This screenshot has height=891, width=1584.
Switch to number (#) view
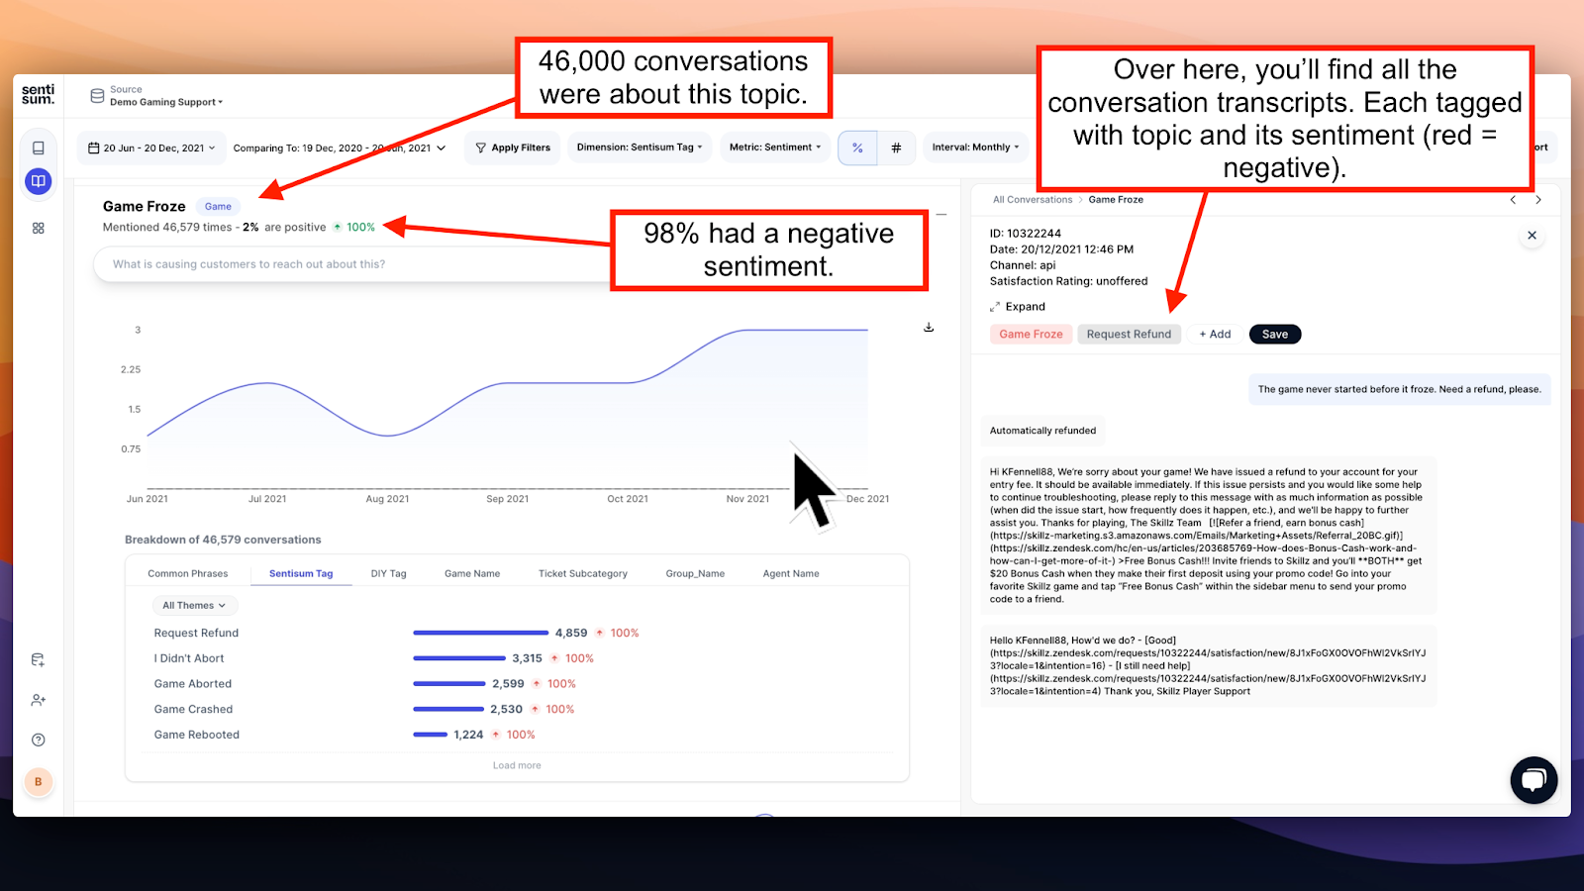(x=896, y=147)
